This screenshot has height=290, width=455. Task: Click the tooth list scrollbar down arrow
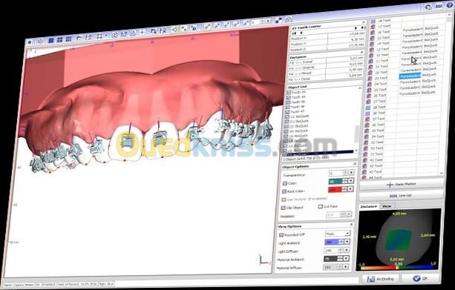[x=441, y=174]
